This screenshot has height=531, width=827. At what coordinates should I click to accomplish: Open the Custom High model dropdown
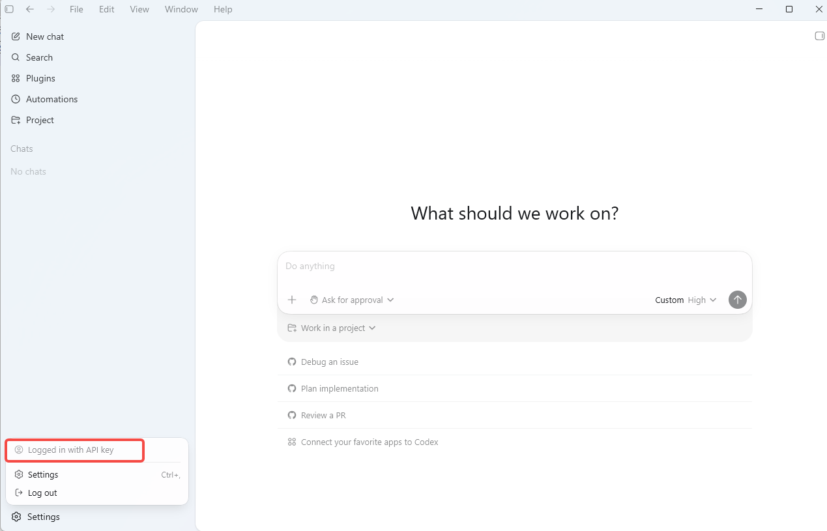point(686,300)
